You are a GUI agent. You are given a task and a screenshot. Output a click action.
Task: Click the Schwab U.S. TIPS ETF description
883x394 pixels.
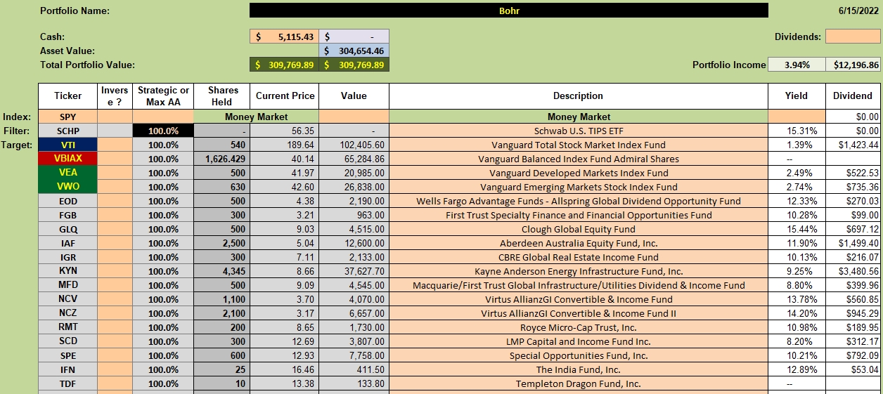click(578, 131)
